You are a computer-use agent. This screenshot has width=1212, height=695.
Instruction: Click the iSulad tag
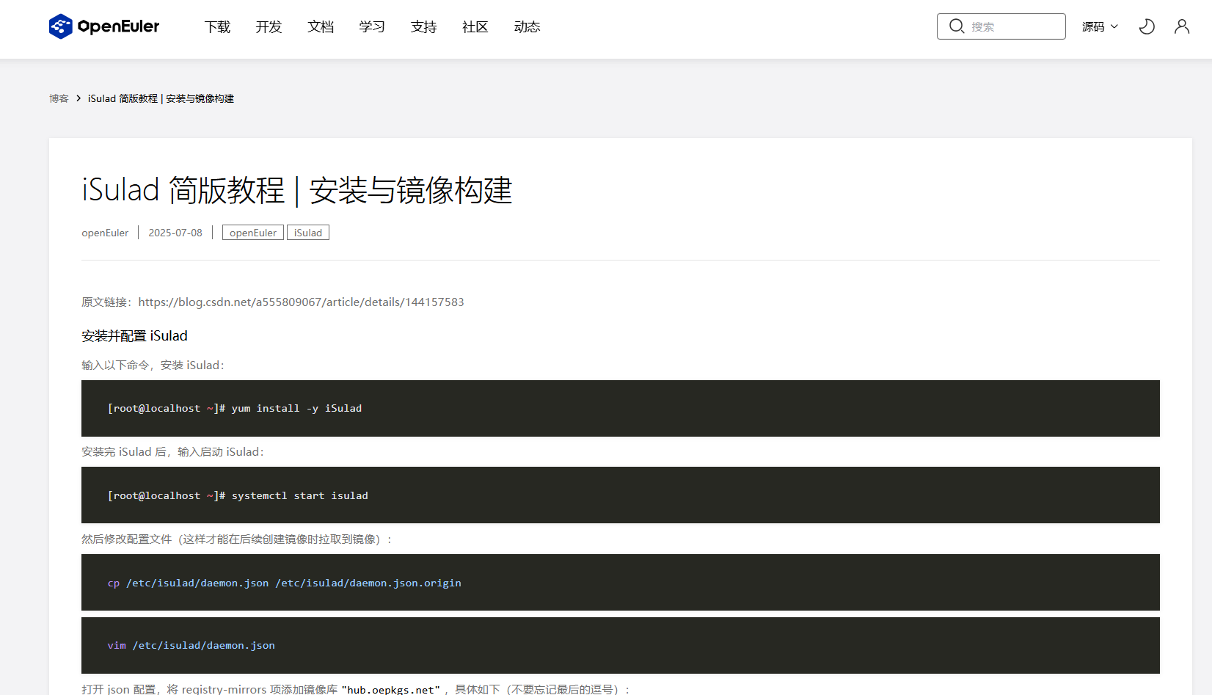coord(308,233)
